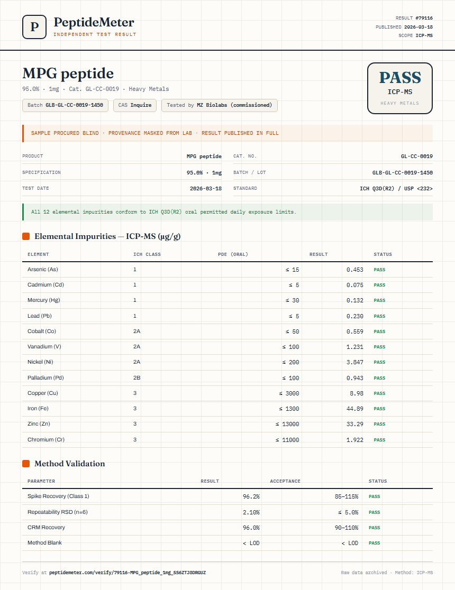Click the ACCEPTANCE column header

285,481
